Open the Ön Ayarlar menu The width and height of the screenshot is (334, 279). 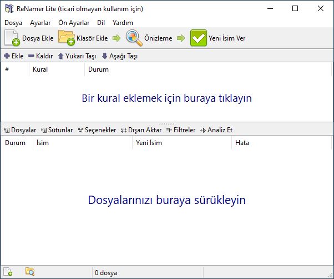[x=74, y=23]
